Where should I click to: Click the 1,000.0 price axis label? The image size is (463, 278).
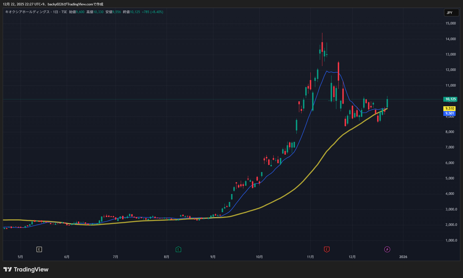451,240
